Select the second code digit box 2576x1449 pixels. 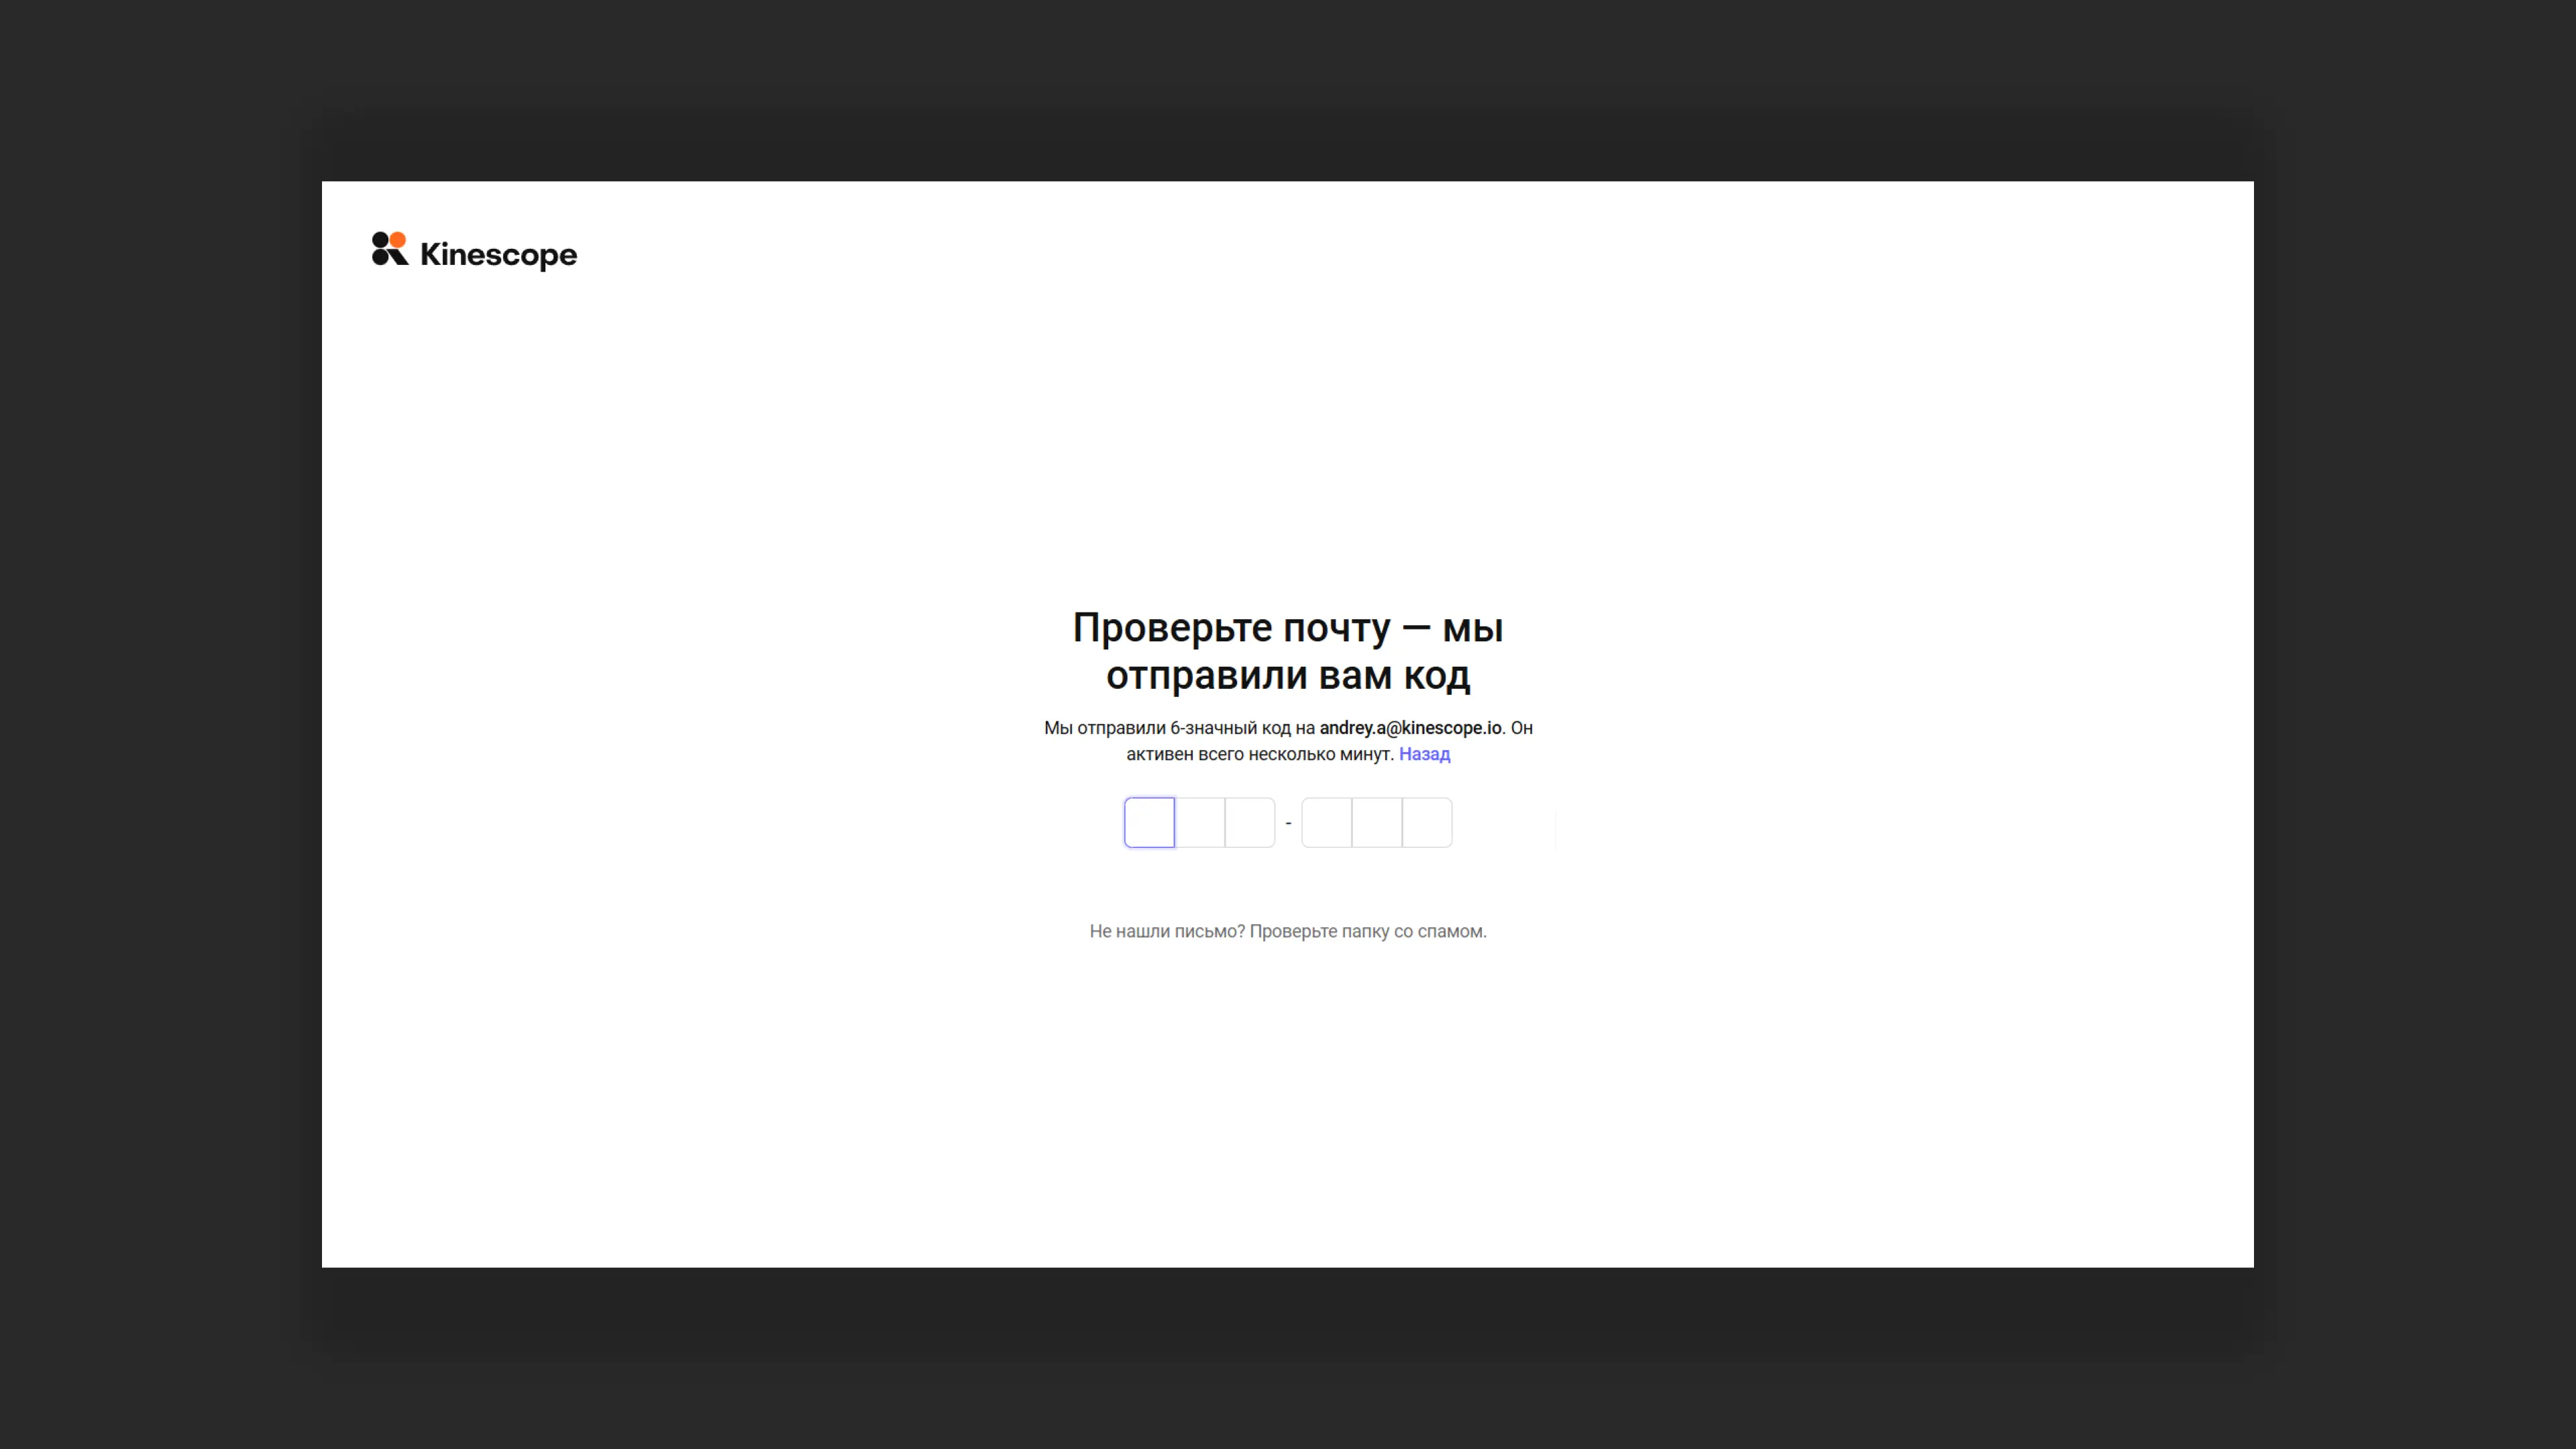1199,823
